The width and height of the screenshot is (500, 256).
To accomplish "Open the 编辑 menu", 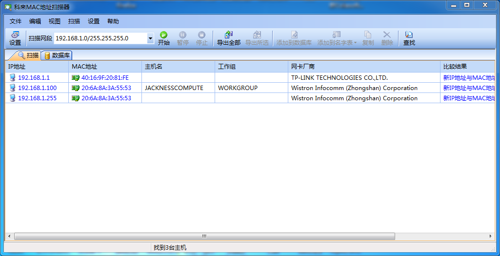I will pos(35,21).
